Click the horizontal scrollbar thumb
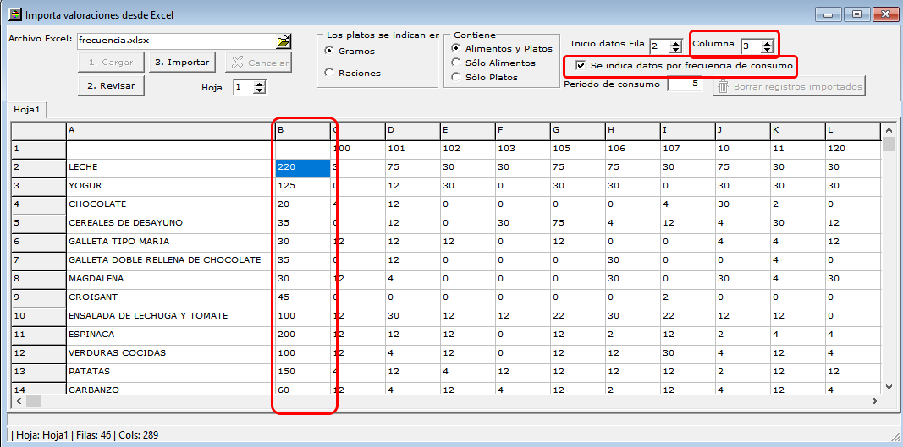The height and width of the screenshot is (447, 903). pos(33,401)
